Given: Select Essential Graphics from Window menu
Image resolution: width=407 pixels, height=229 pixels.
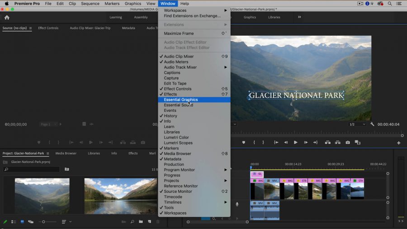Looking at the screenshot, I should point(194,100).
